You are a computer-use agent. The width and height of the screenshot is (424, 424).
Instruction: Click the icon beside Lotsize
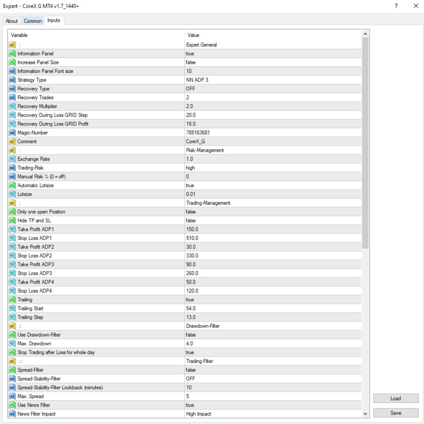tap(12, 194)
